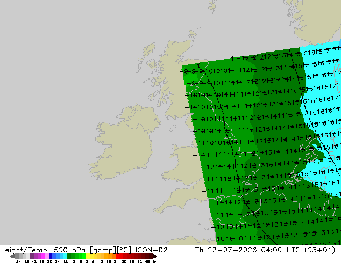Screen dimensions: 341x263
Task: Select the cyan swatch in the legend
Action: pyautogui.click(x=65, y=256)
